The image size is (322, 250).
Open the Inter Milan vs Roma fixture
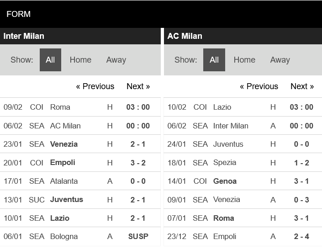(80, 107)
